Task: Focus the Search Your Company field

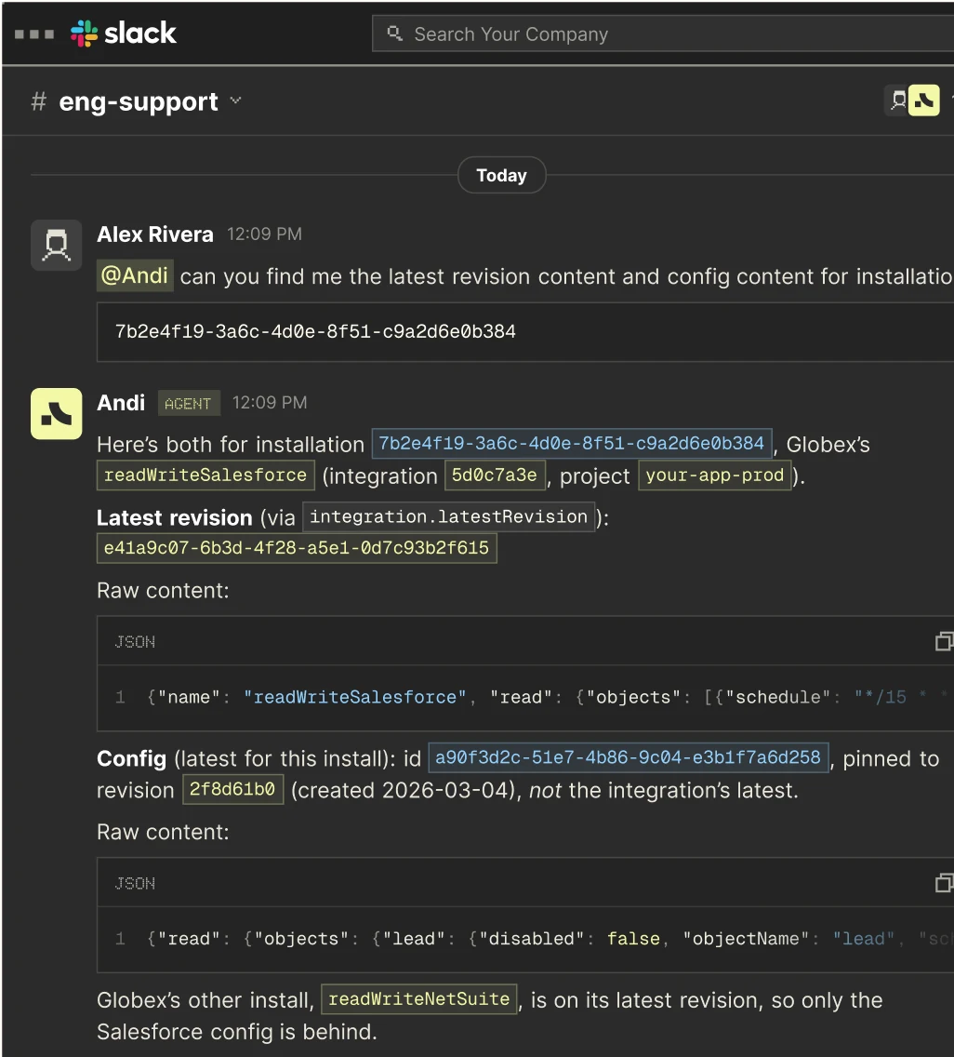Action: (663, 33)
